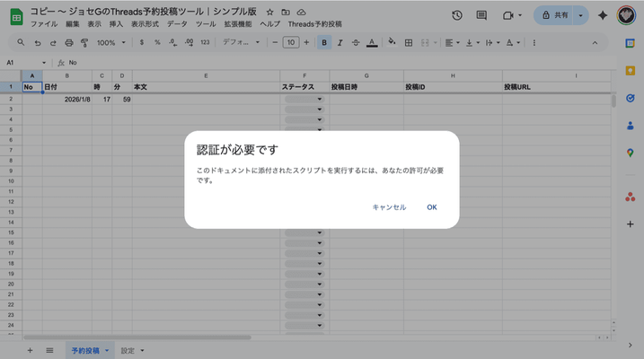This screenshot has width=644, height=359.
Task: Open the ファイル menu
Action: pyautogui.click(x=44, y=24)
